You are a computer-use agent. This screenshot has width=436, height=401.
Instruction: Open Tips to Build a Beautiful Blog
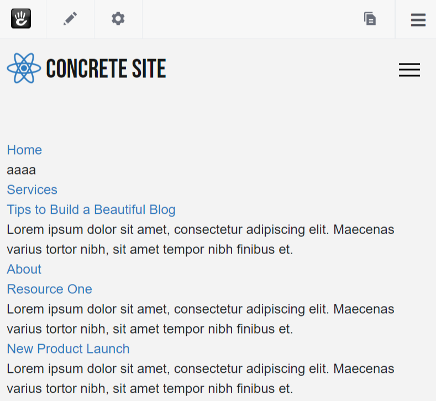tap(91, 210)
